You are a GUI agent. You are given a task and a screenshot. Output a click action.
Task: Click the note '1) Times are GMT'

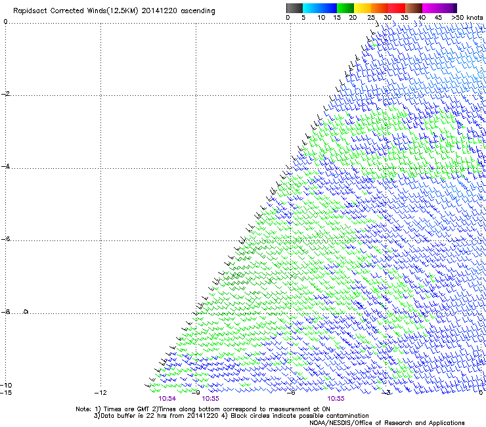(122, 409)
